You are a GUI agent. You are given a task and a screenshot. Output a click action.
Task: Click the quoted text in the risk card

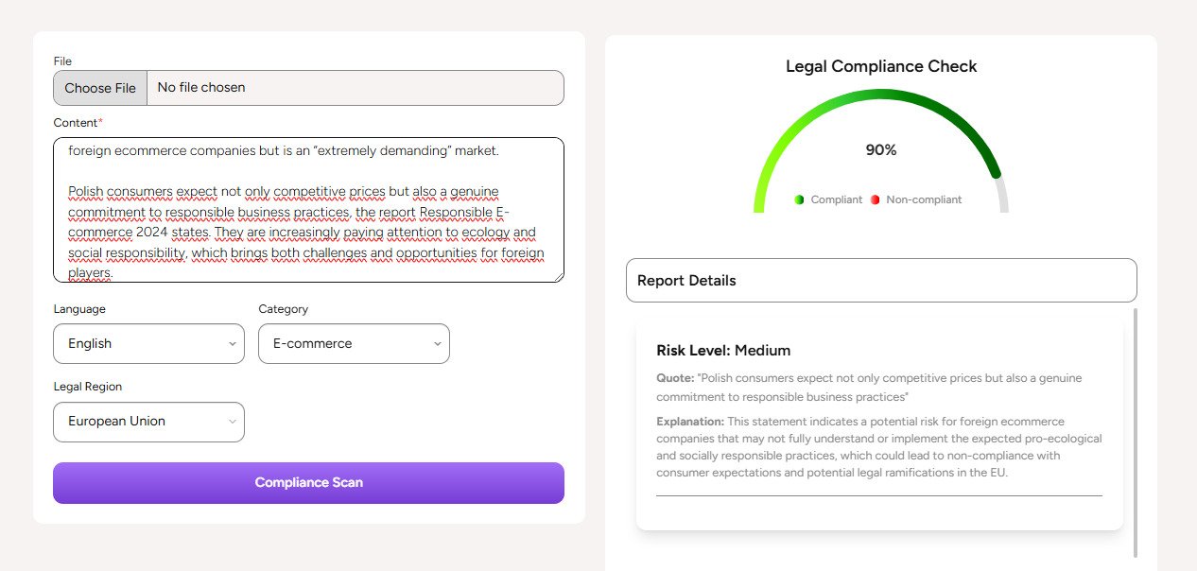coord(869,387)
